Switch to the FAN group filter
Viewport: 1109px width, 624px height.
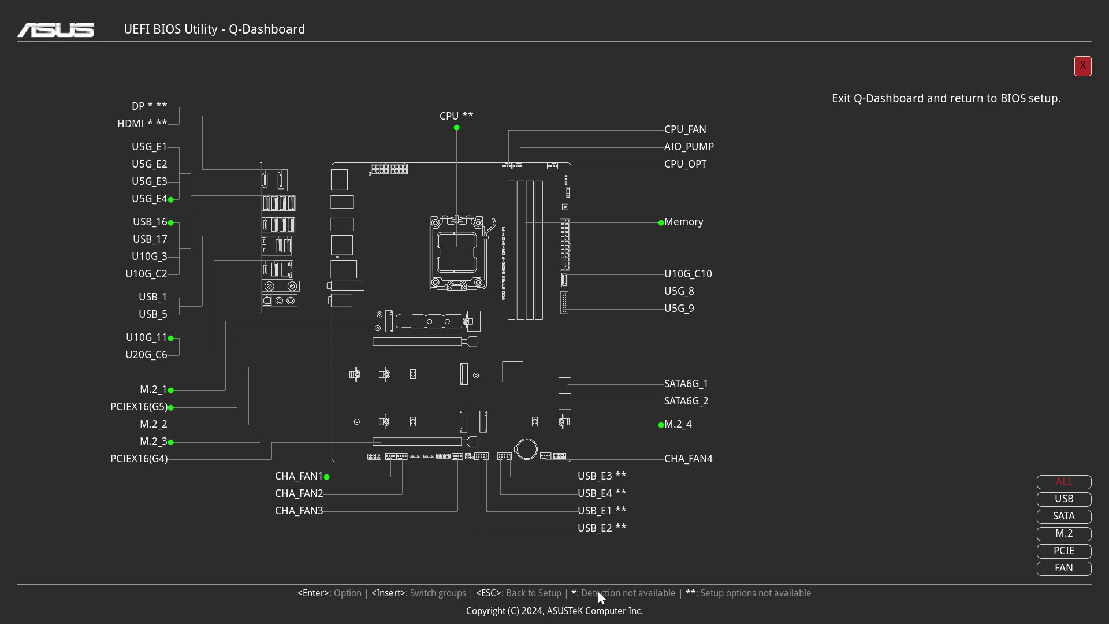pos(1064,569)
